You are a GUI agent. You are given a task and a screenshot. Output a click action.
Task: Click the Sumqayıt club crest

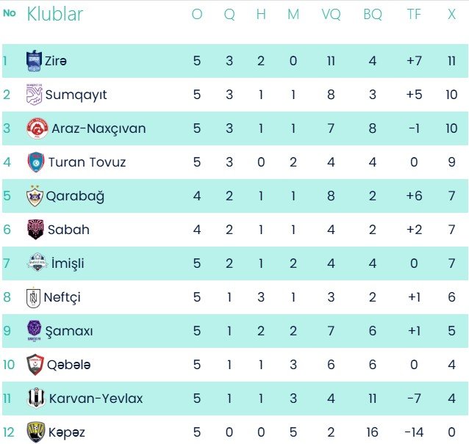click(x=34, y=95)
